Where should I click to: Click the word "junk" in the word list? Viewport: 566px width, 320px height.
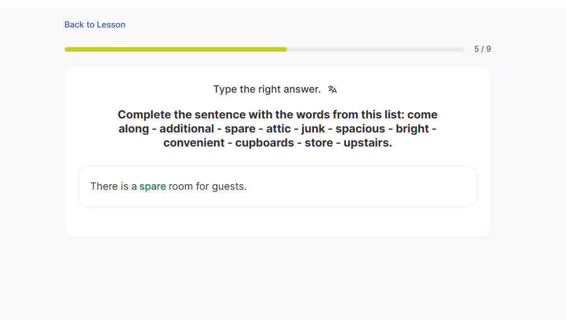tap(313, 129)
